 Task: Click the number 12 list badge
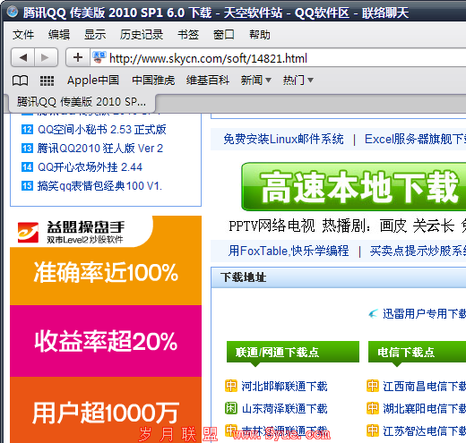[27, 130]
